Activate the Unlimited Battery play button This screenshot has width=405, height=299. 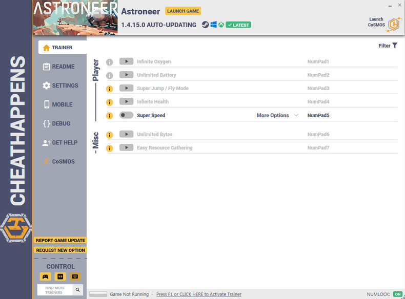tap(126, 75)
